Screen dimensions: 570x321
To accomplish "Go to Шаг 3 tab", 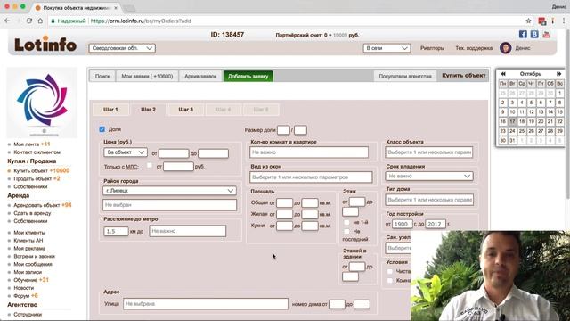I will coord(186,110).
